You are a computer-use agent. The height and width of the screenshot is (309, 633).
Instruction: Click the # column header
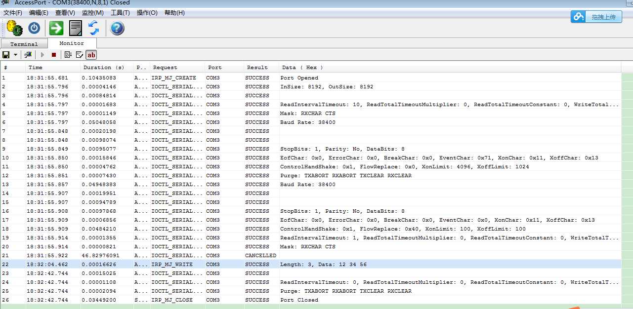[x=13, y=68]
